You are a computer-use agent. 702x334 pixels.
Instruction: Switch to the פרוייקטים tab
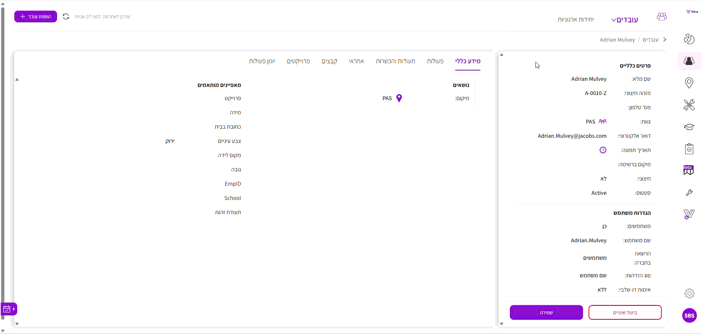pos(298,61)
